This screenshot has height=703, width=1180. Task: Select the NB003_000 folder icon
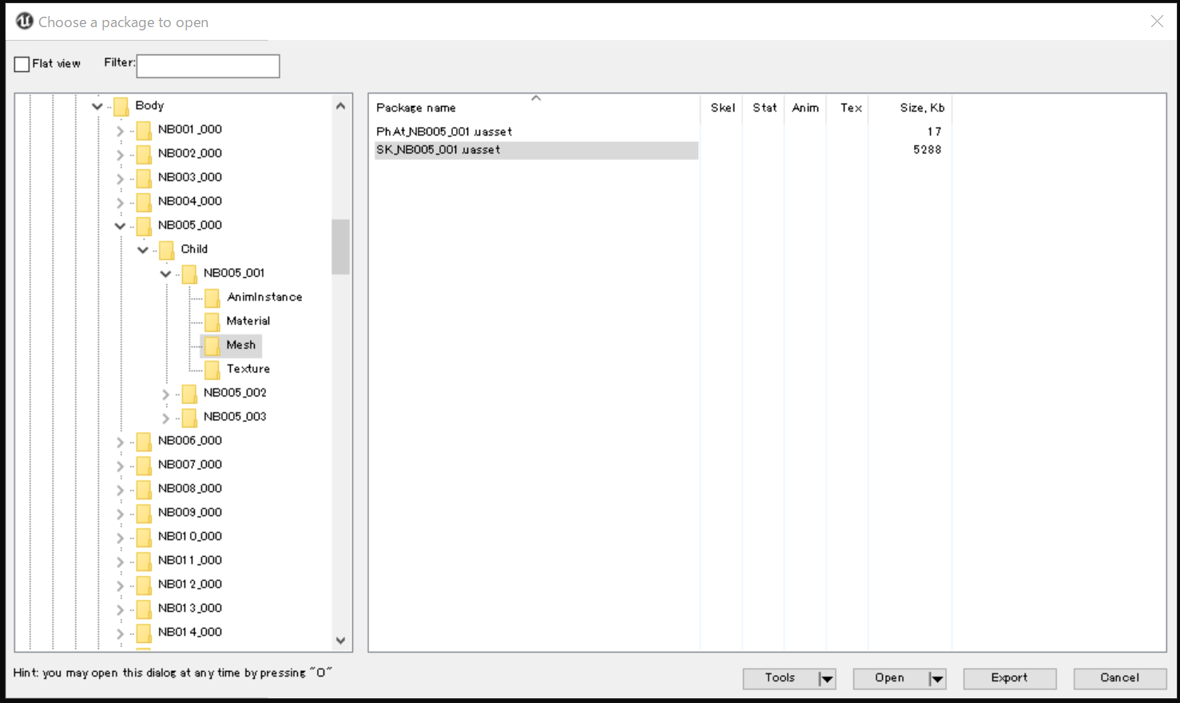pos(144,178)
